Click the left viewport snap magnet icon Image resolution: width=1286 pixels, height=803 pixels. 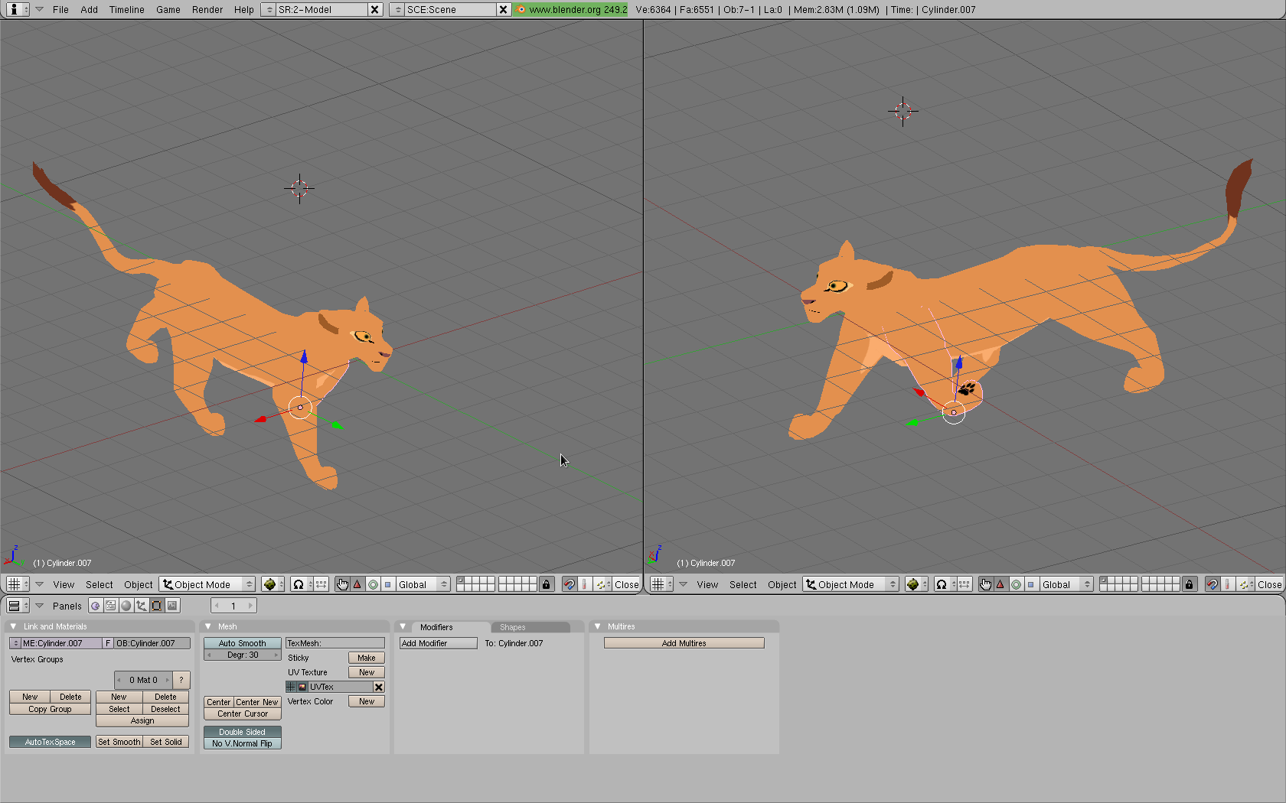click(569, 584)
